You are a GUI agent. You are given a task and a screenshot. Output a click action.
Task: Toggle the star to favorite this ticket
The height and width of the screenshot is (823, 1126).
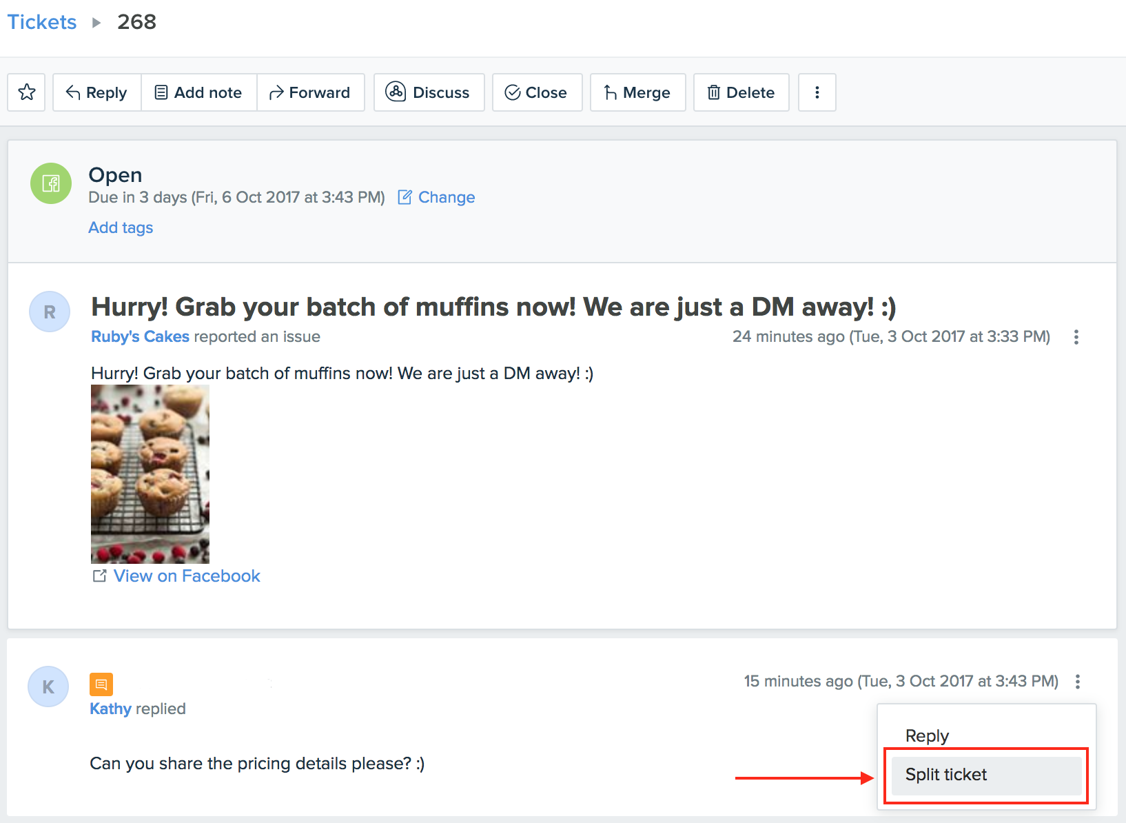point(26,92)
